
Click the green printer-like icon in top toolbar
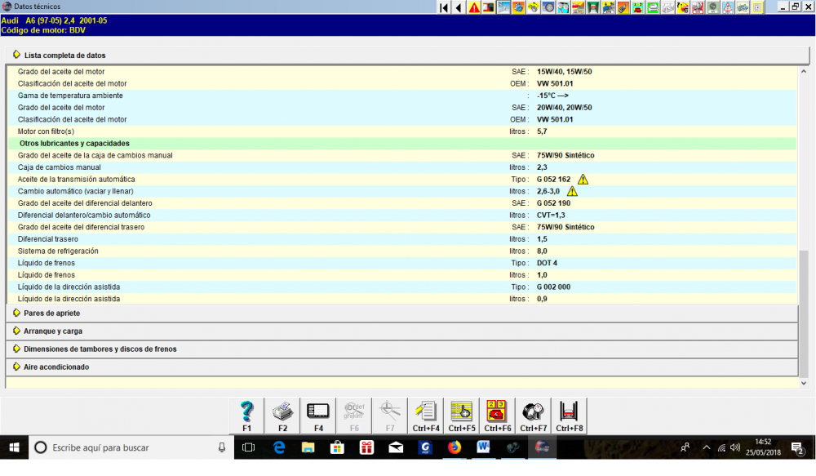pos(653,7)
